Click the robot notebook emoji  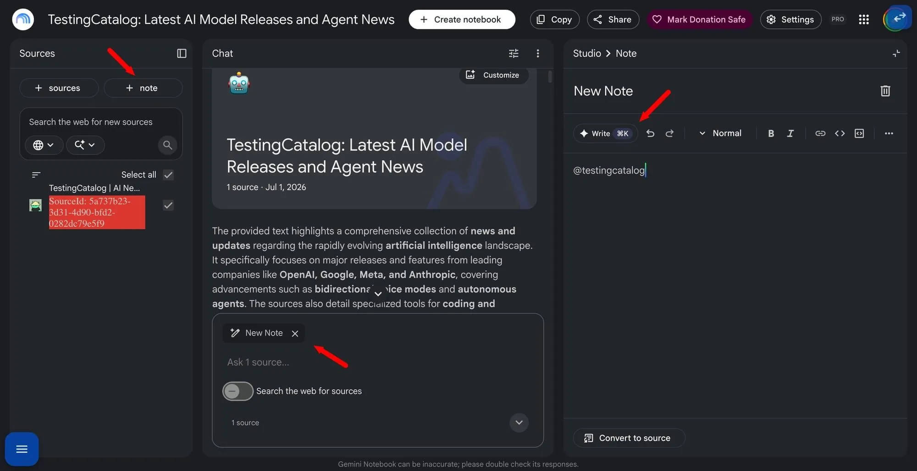[239, 84]
